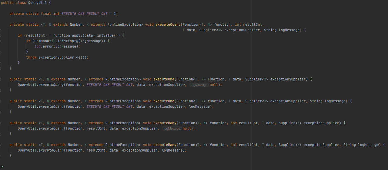Collapse the executeQuery method using its gutter fold marker
This screenshot has height=170, width=388.
click(x=0, y=30)
